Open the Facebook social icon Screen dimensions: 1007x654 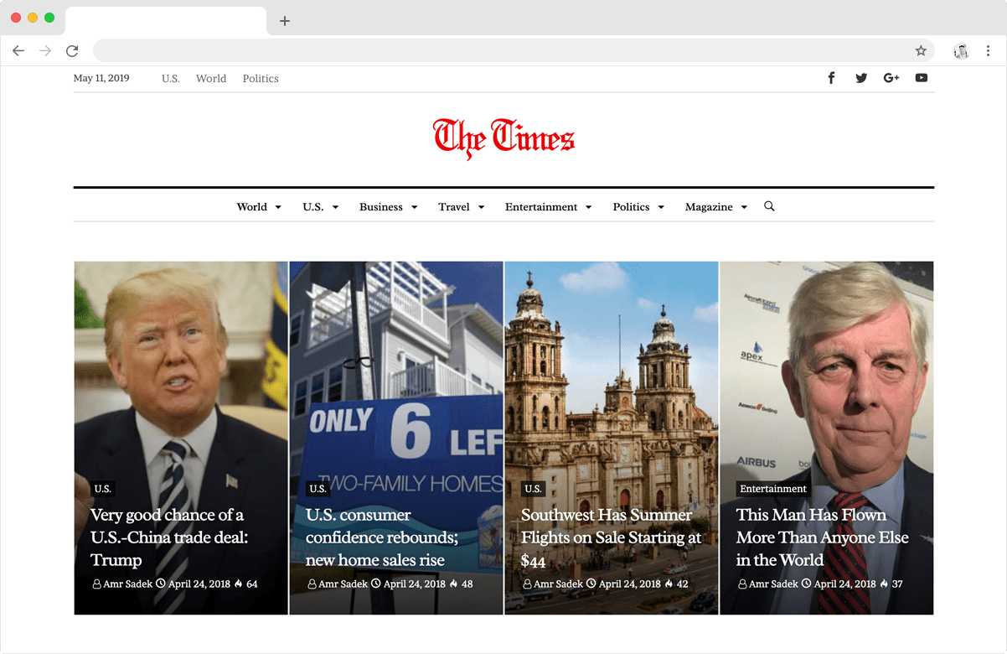[x=831, y=78]
